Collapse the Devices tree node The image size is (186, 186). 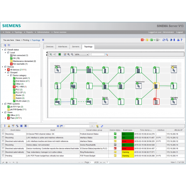click(3, 67)
